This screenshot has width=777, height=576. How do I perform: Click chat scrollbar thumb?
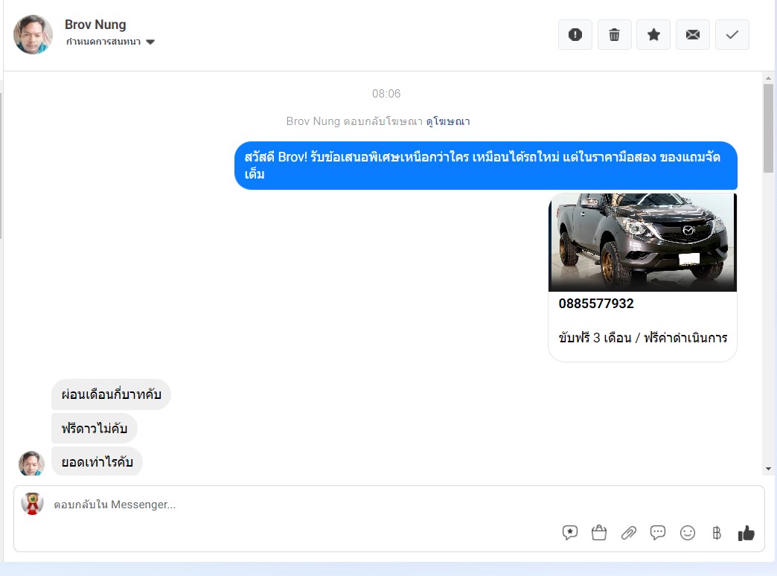768,129
